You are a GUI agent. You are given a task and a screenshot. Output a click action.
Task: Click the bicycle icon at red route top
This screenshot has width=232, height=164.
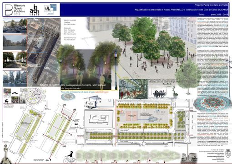(64, 105)
